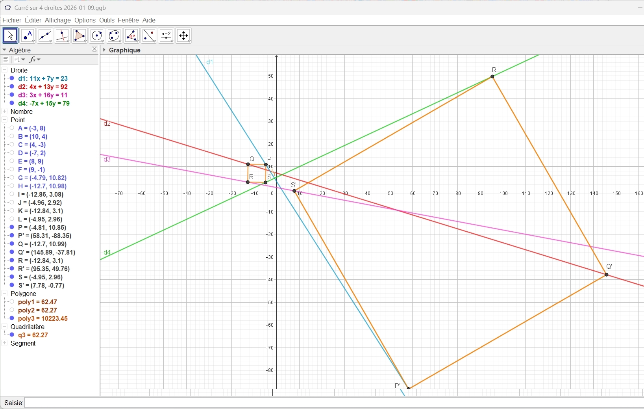644x409 pixels.
Task: Toggle the Algèbre style bar arrow
Action: coord(4,50)
